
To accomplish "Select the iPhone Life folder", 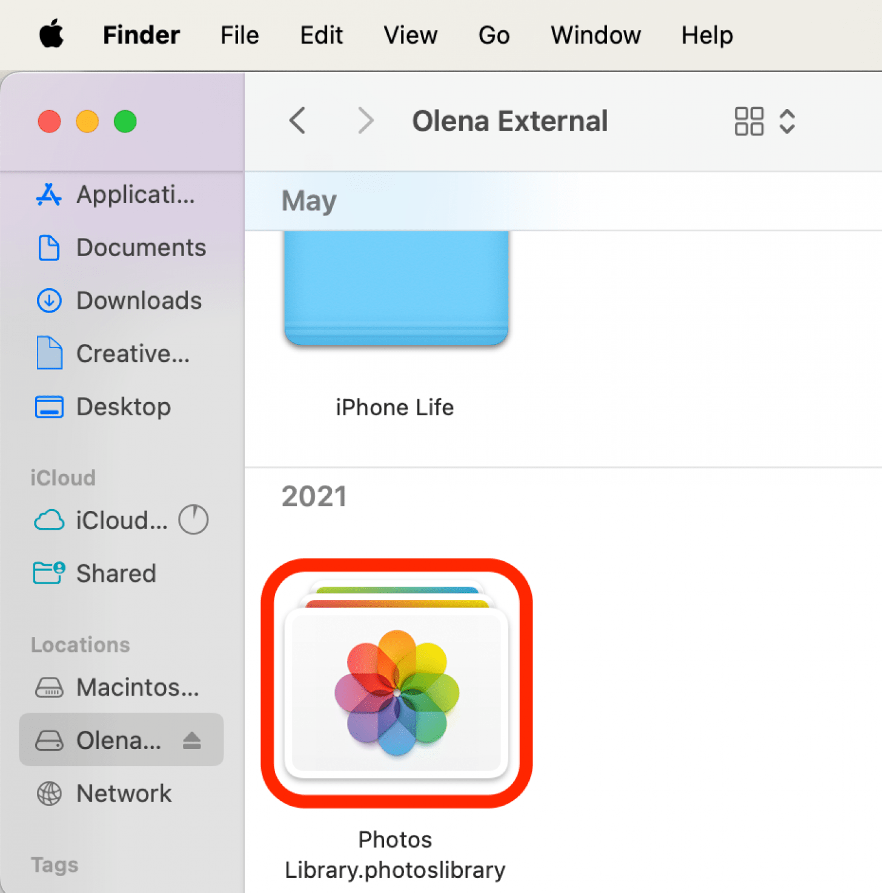I will click(396, 291).
